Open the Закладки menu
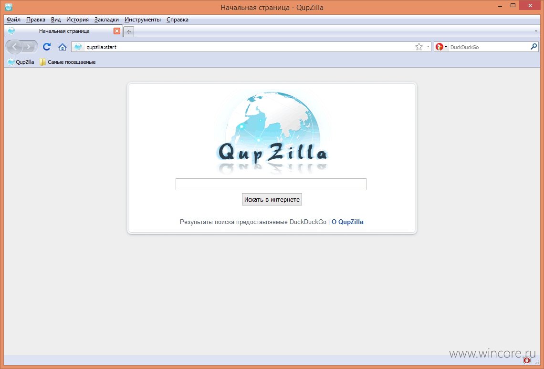Image resolution: width=544 pixels, height=369 pixels. [106, 20]
